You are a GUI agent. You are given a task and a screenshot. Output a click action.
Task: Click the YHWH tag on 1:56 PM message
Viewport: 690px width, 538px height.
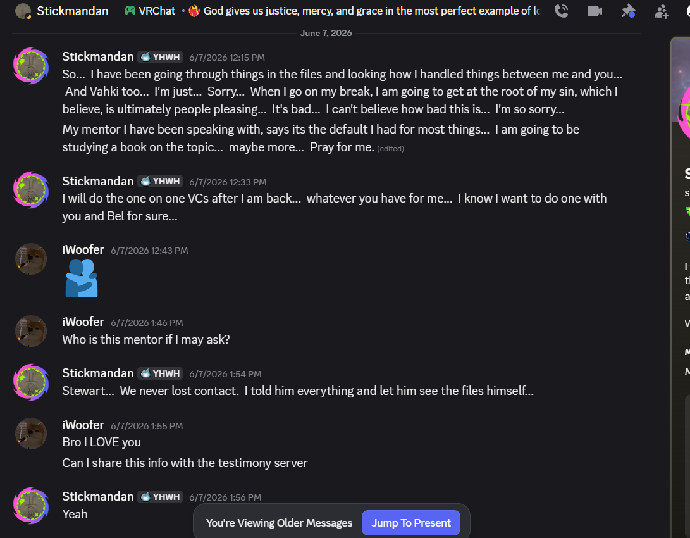coord(160,497)
